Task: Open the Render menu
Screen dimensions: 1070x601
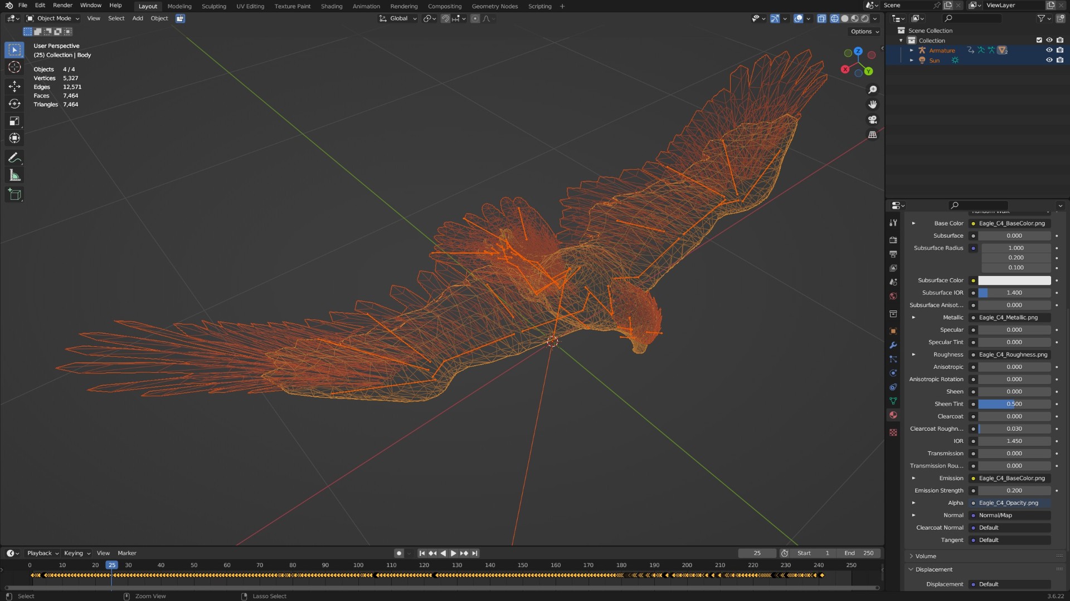Action: point(62,6)
